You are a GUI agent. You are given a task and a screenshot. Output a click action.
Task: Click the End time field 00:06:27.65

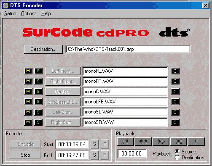(x=72, y=155)
